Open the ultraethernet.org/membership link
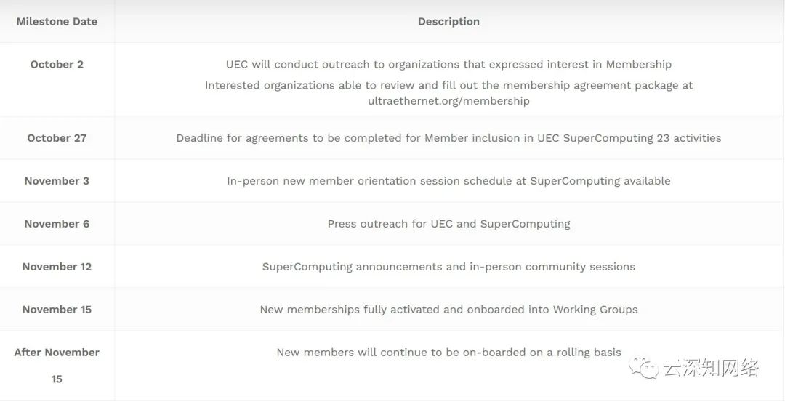The height and width of the screenshot is (402, 785). (x=448, y=100)
